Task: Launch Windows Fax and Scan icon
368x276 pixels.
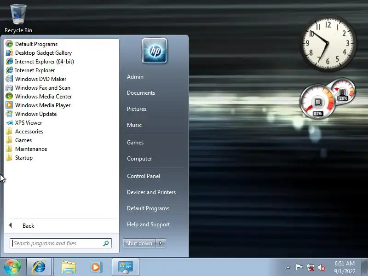Action: 9,88
